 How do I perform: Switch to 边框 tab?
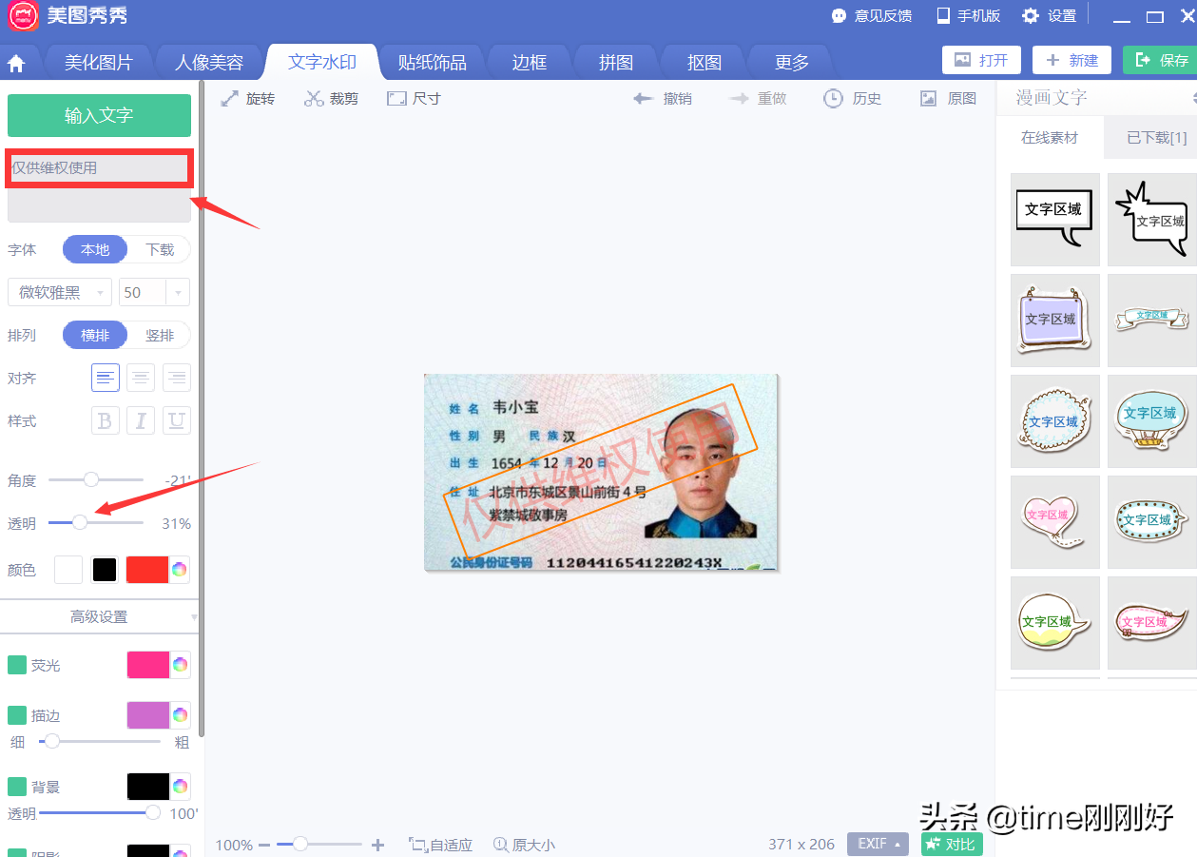pos(530,63)
